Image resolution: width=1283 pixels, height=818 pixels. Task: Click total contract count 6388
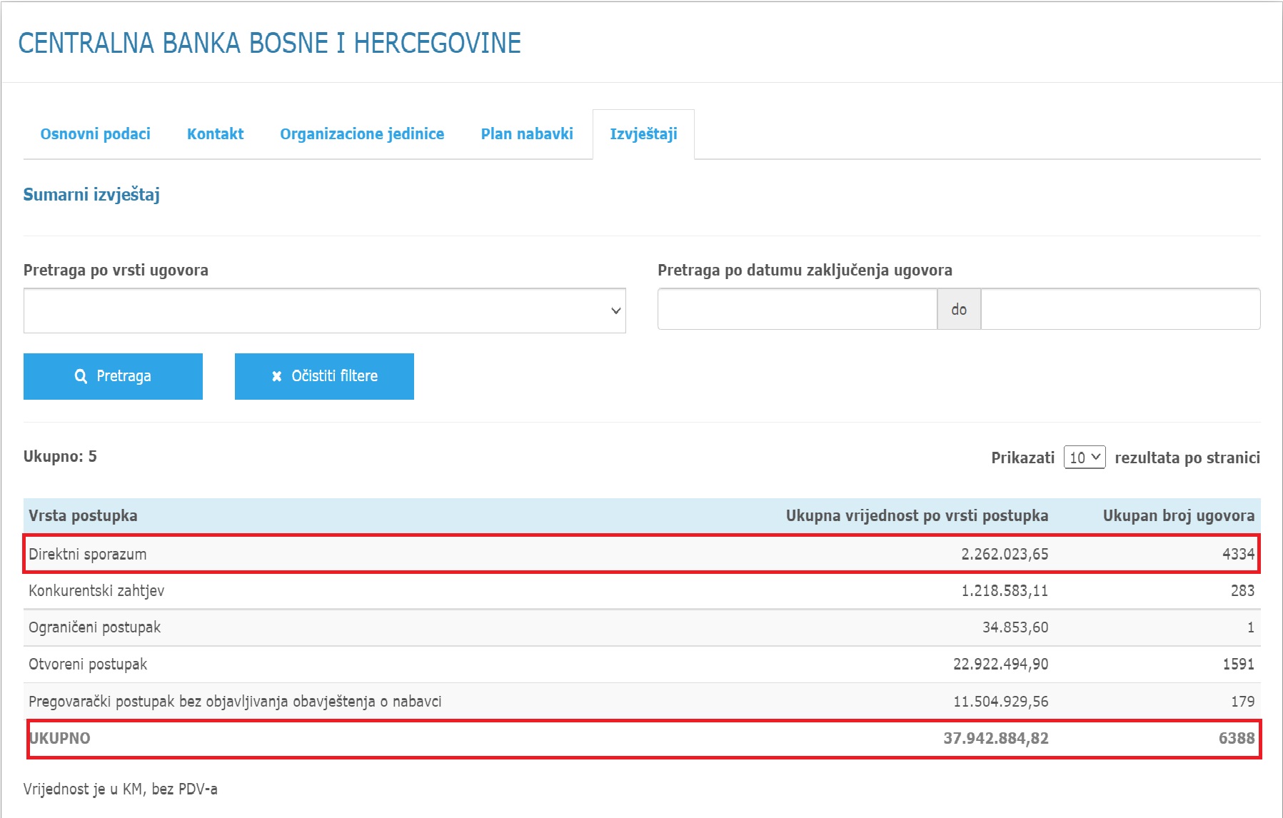(1237, 738)
